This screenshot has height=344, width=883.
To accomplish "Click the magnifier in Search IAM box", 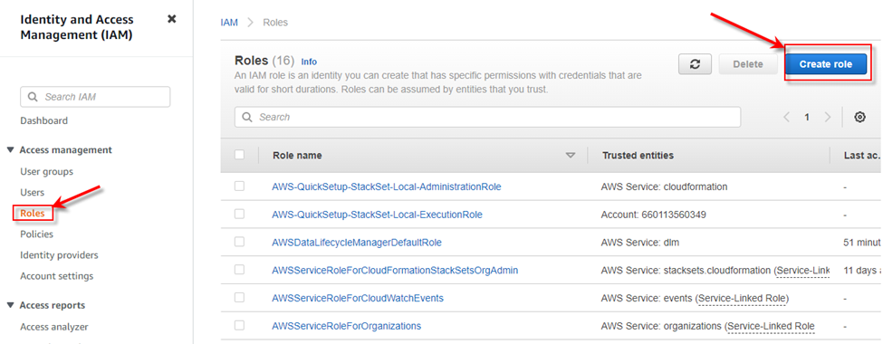I will tap(33, 97).
